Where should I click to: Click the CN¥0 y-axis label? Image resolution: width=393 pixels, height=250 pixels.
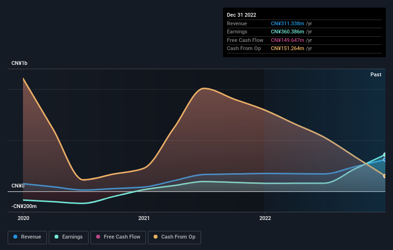pos(18,186)
